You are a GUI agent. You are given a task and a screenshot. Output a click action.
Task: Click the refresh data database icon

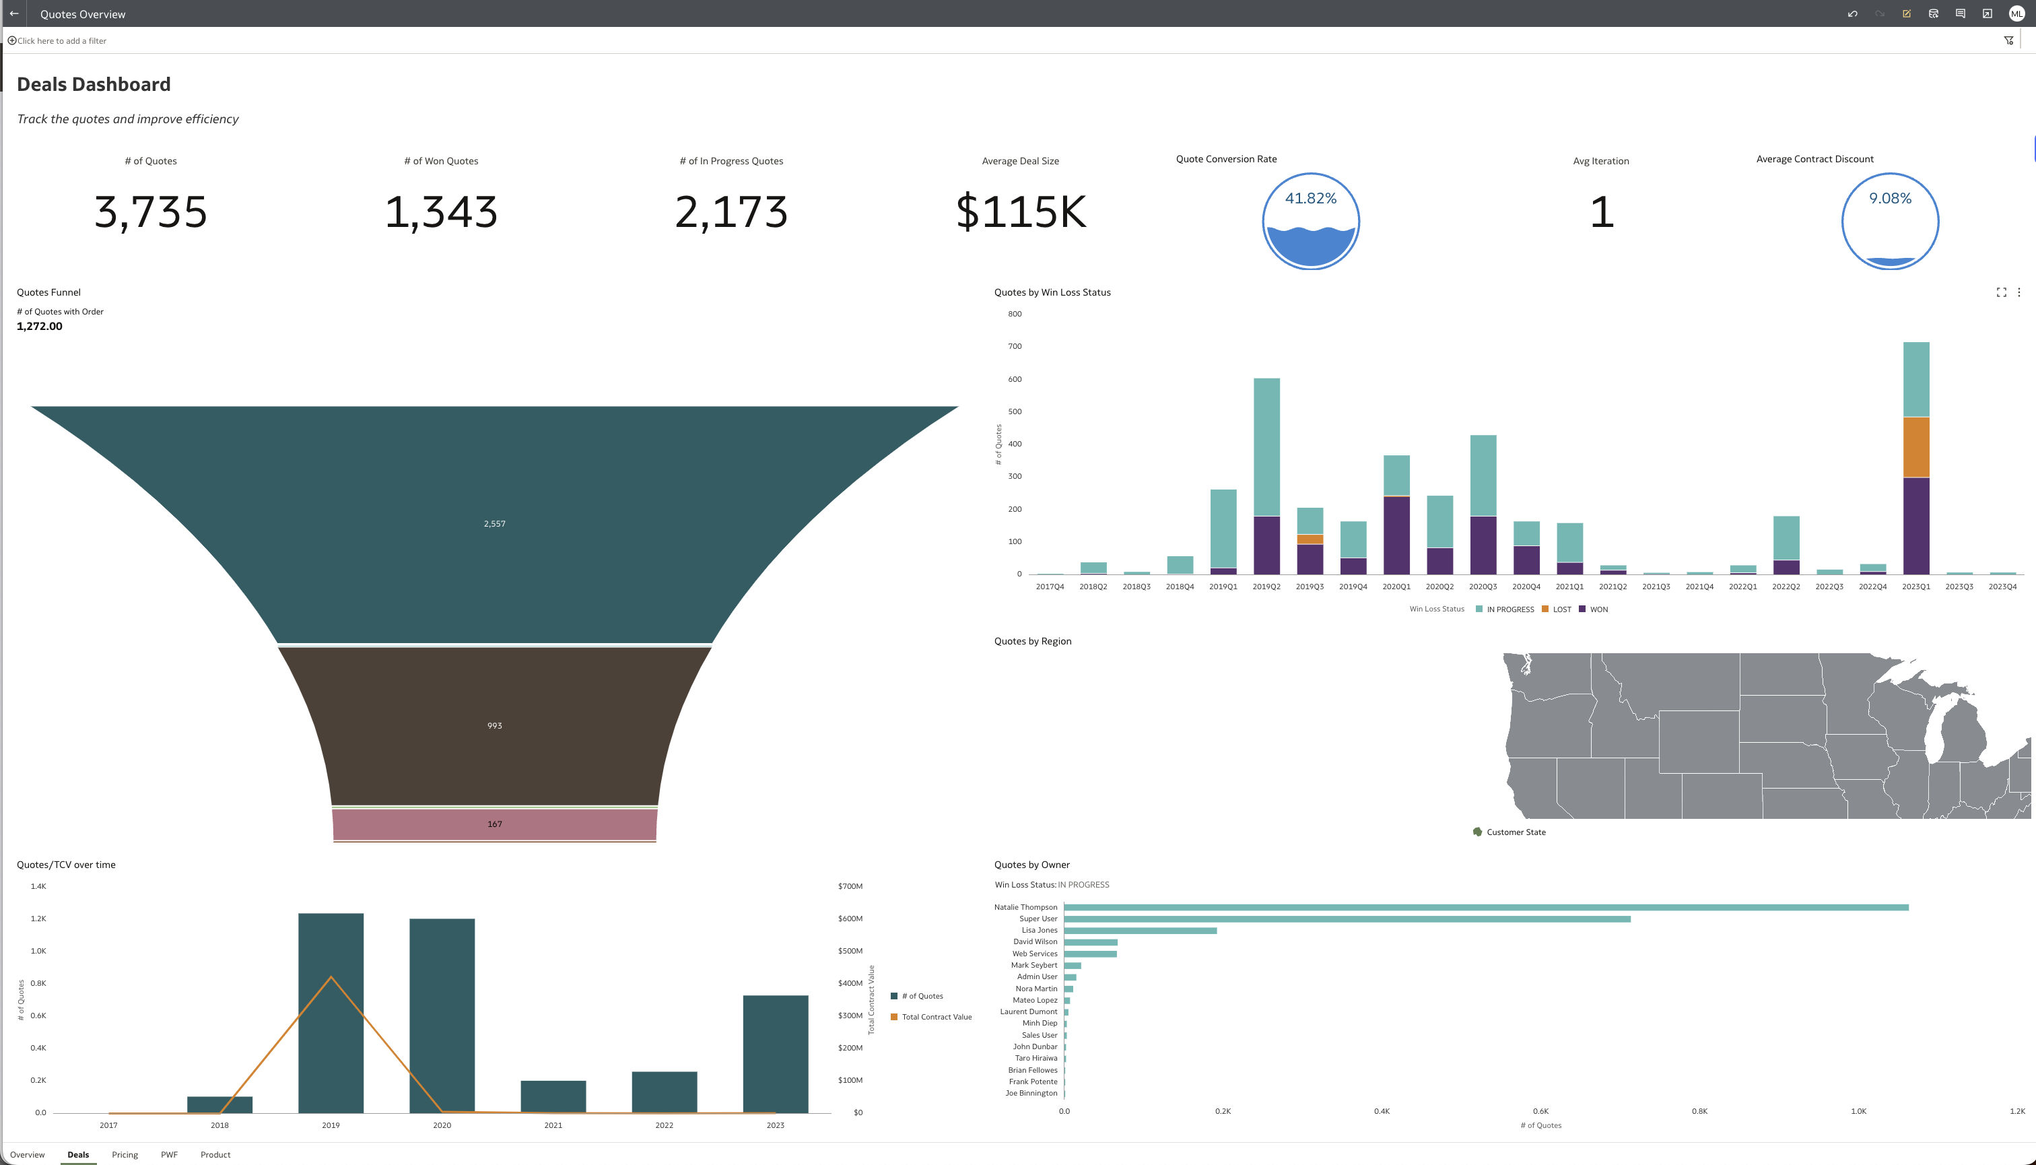click(x=1934, y=13)
